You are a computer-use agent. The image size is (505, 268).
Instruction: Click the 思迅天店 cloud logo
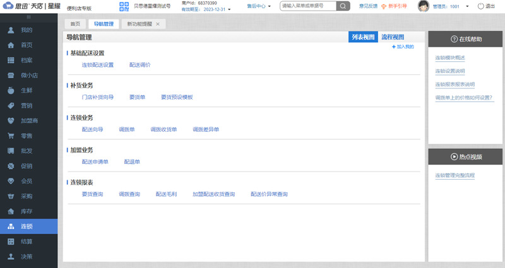click(8, 6)
